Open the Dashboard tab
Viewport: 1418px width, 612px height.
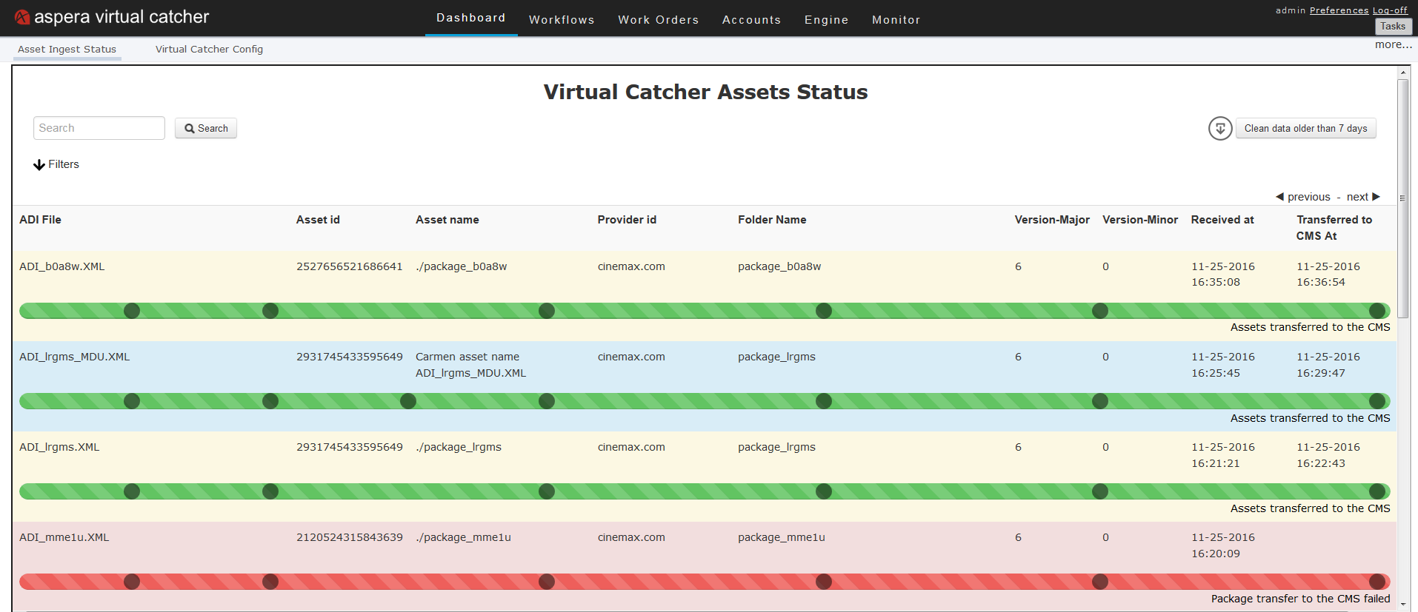coord(471,18)
